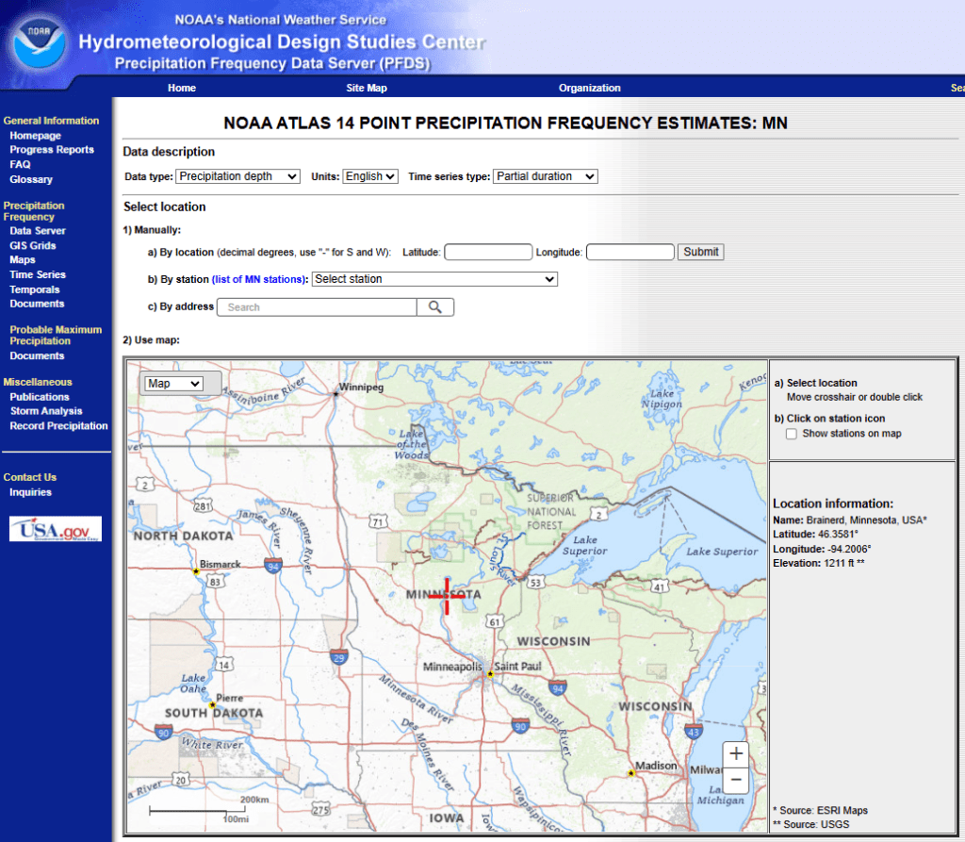Click the Saint Paul star marker on map
Viewport: 965px width, 842px height.
coord(490,674)
